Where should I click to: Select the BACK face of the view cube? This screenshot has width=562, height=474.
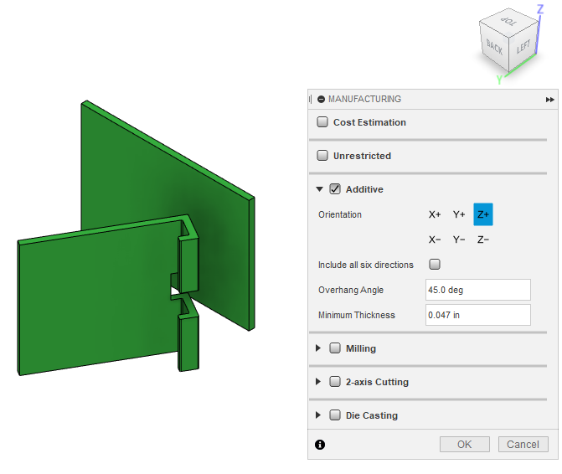[494, 47]
